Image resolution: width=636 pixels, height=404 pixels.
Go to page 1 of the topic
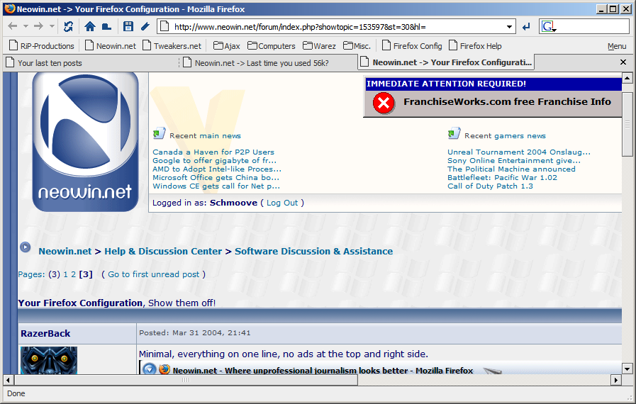(66, 274)
